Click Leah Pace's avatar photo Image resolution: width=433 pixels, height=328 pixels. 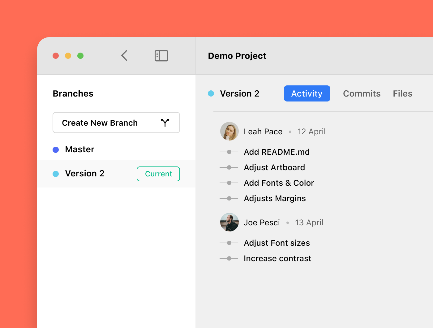[x=229, y=131]
